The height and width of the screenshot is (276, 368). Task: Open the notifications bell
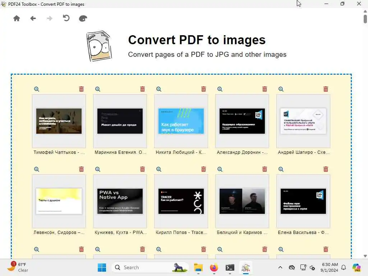tap(344, 267)
